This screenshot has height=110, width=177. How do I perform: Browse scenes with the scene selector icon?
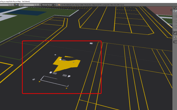click(x=17, y=5)
